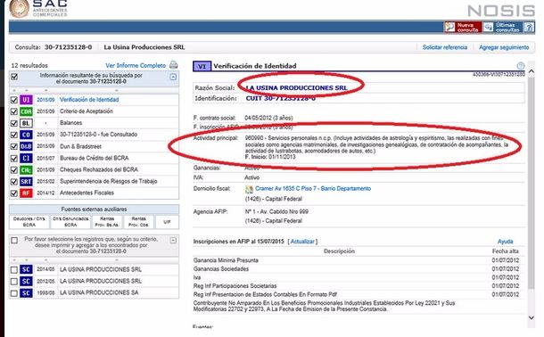Select the red AF Antecedentes Fiscales badge
Image resolution: width=544 pixels, height=337 pixels.
[26, 193]
